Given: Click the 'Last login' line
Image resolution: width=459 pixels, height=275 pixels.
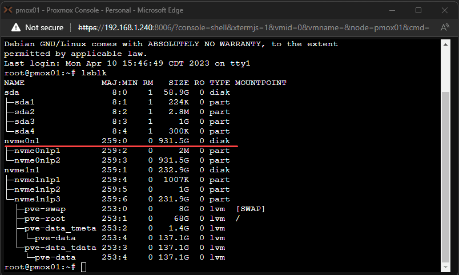Looking at the screenshot, I should (127, 63).
